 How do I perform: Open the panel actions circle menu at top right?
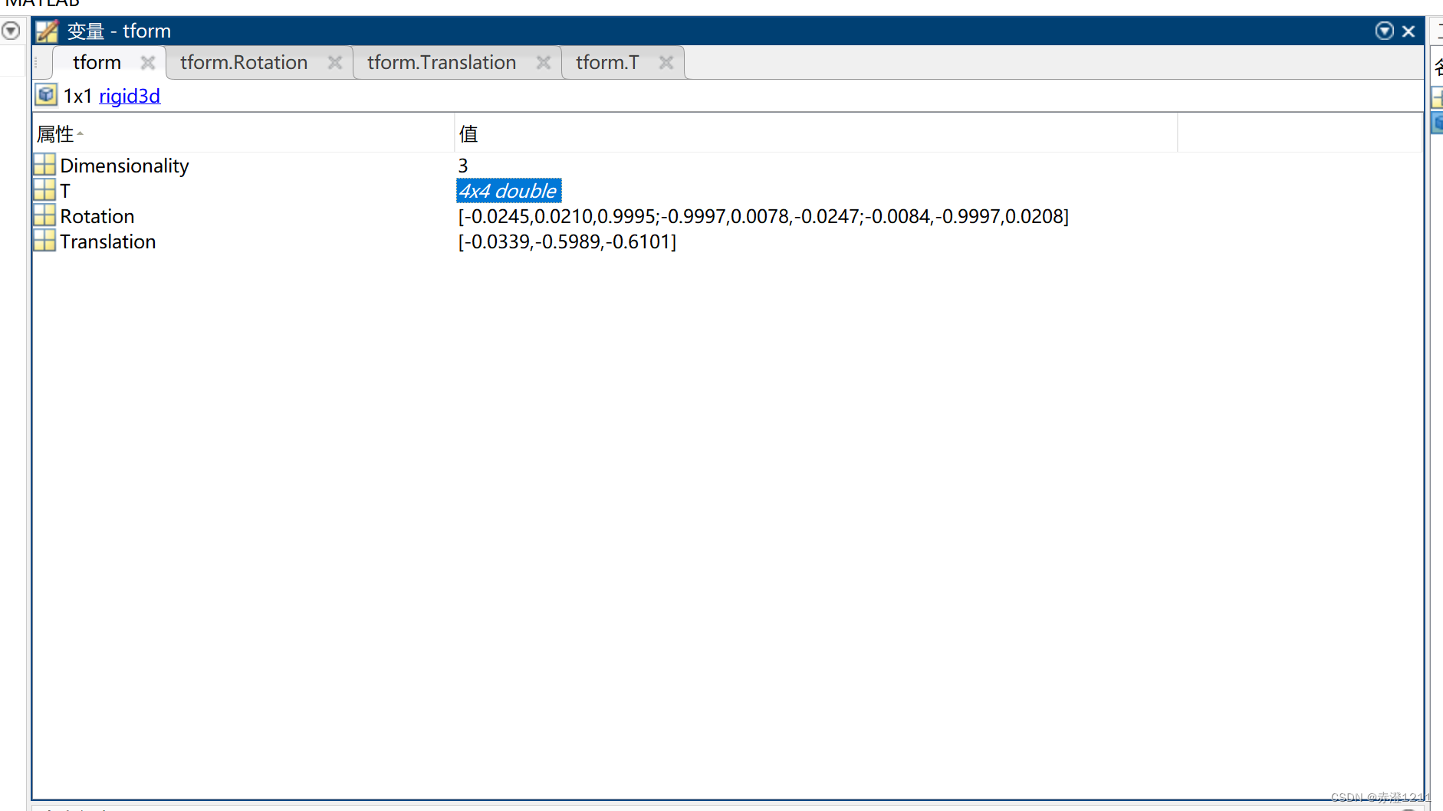click(x=1385, y=31)
